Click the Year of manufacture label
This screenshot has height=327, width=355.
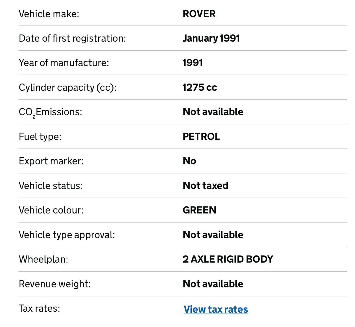[64, 63]
